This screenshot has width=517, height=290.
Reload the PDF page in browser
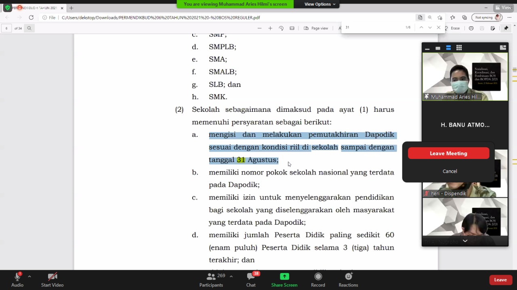(x=31, y=17)
